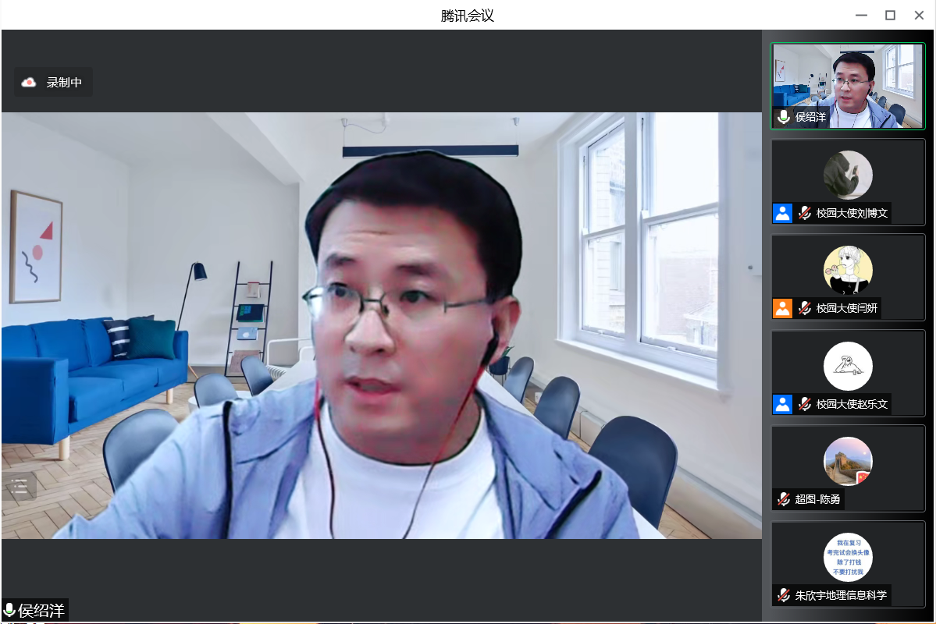
Task: Click microphone icon beside bottom-left 侯绍洋 label
Action: coord(9,610)
